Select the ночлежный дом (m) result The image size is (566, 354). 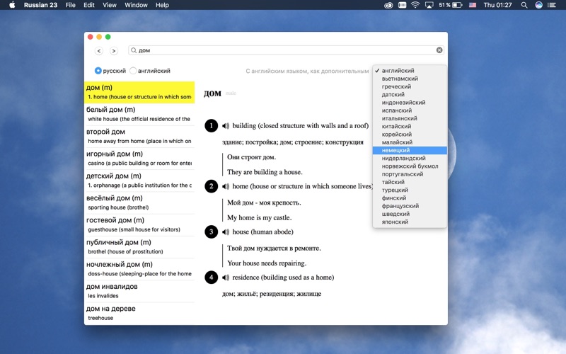[139, 269]
